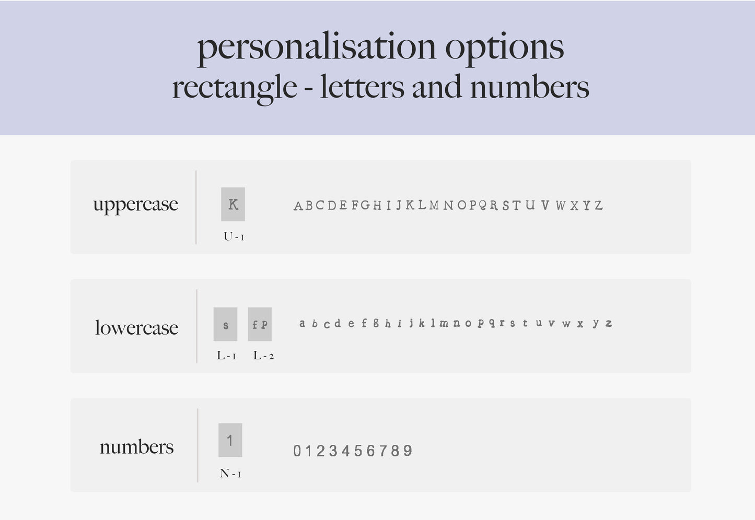755x520 pixels.
Task: Click letter A in uppercase alphabet
Action: tap(298, 206)
